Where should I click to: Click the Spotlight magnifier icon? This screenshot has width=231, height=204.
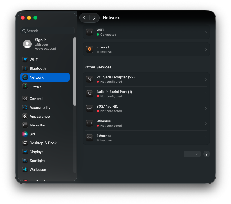pos(25,161)
